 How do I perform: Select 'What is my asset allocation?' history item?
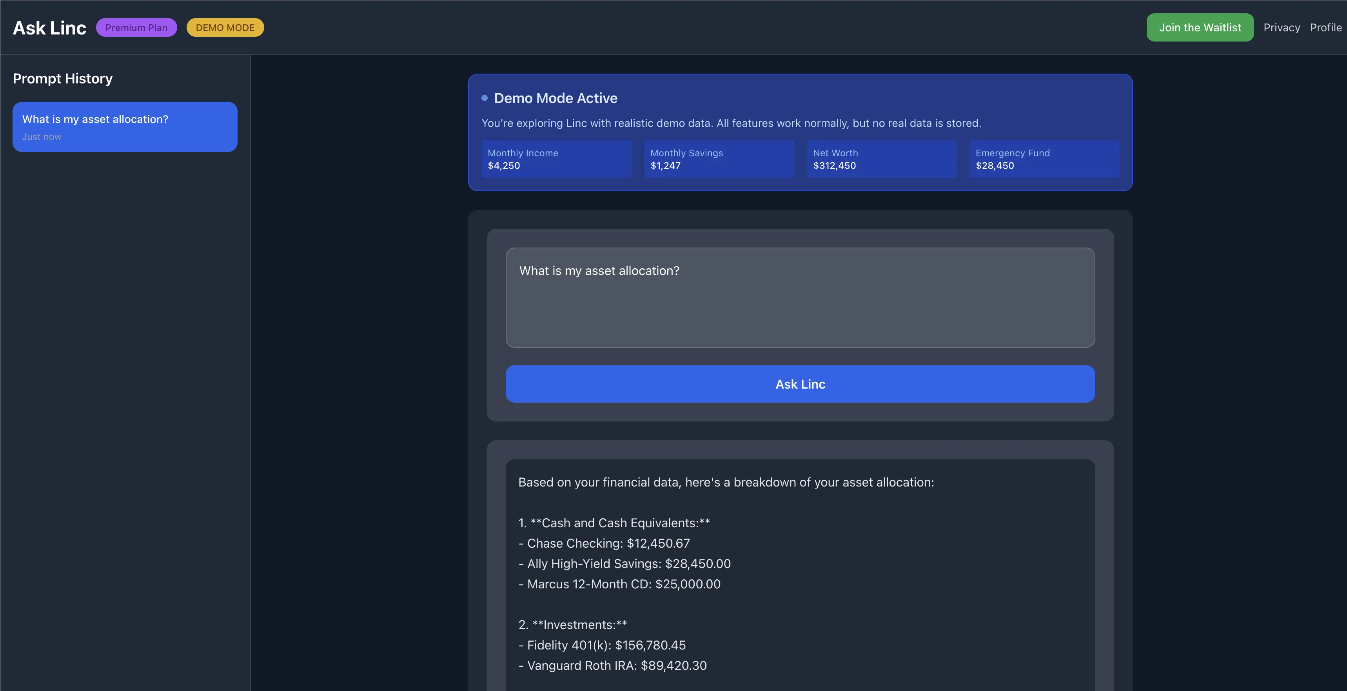[124, 127]
